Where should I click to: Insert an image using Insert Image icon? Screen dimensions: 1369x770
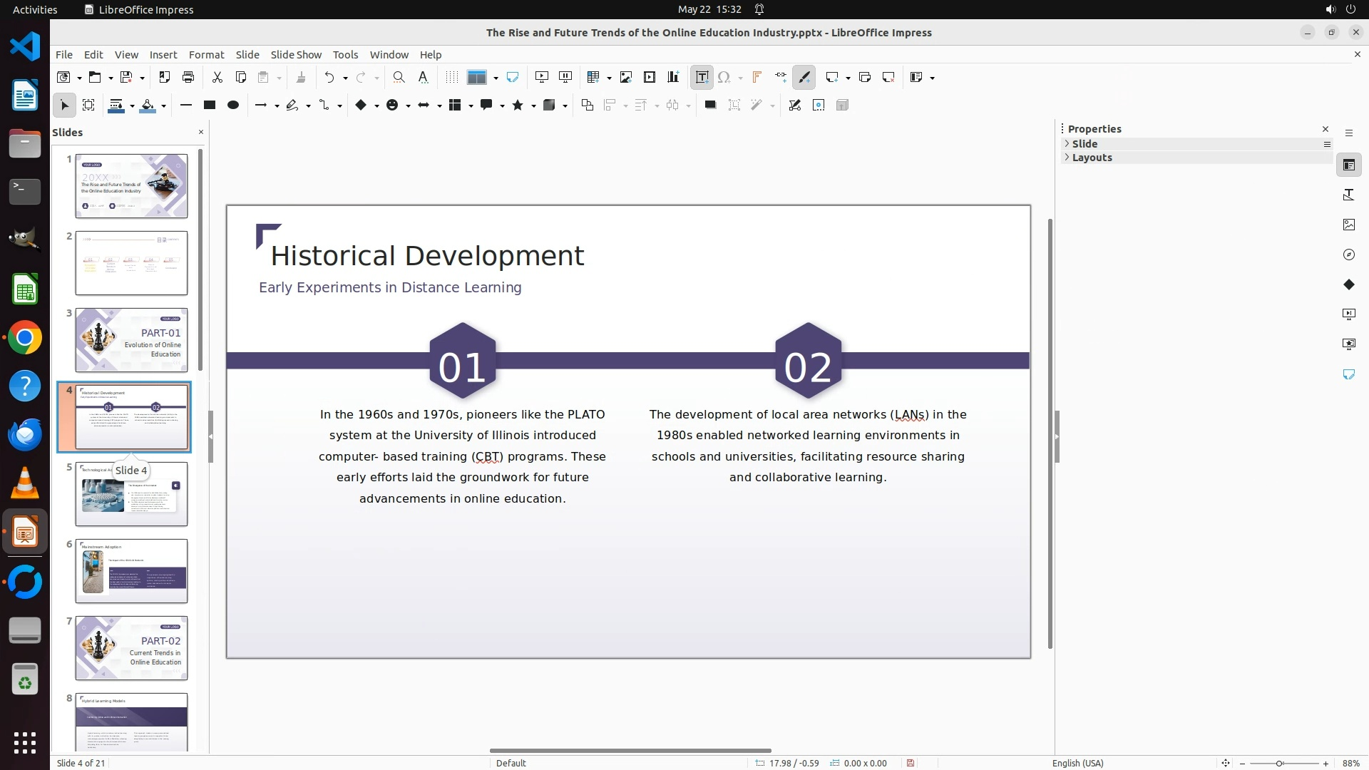point(626,77)
